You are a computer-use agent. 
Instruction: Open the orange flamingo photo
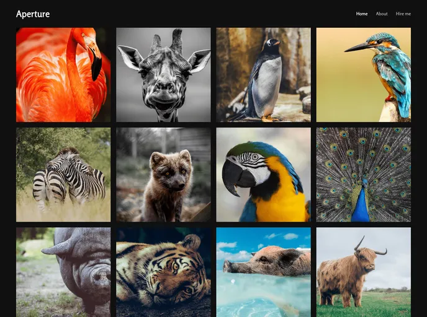63,74
